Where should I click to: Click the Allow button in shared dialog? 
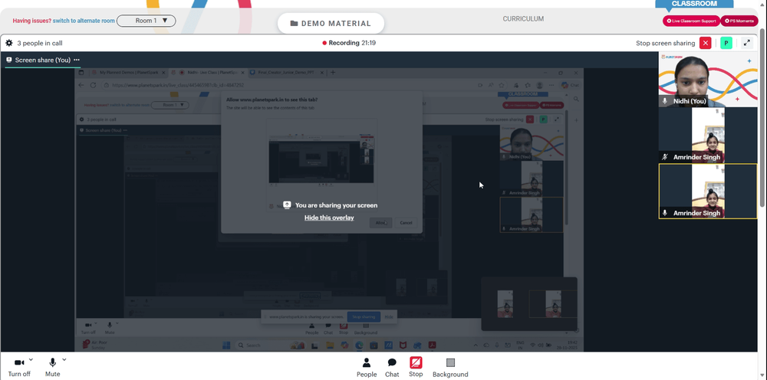click(381, 223)
